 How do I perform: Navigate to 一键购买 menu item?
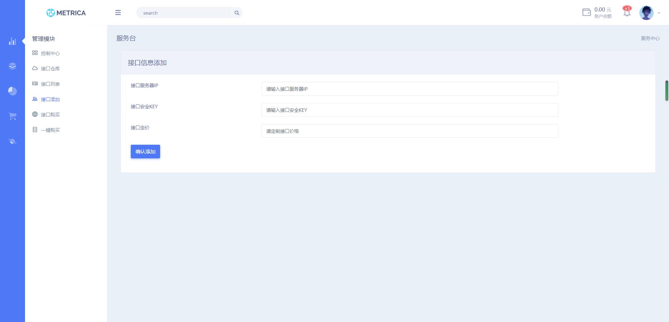50,130
